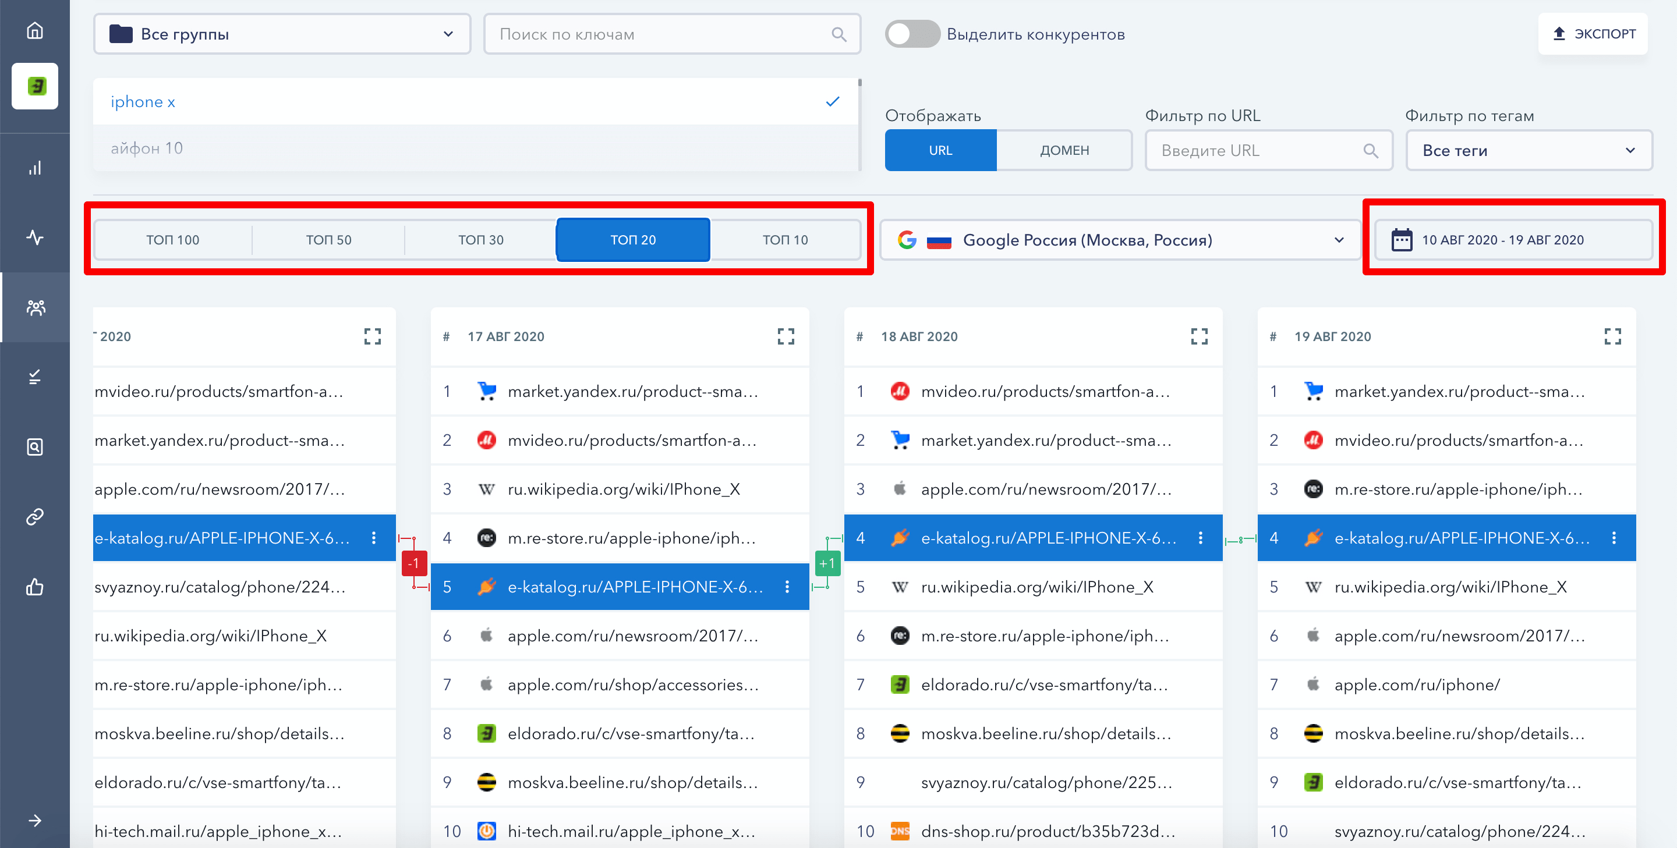Select the iphone x keyword

(x=475, y=101)
